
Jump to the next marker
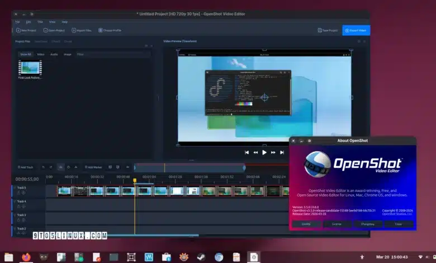tap(117, 167)
